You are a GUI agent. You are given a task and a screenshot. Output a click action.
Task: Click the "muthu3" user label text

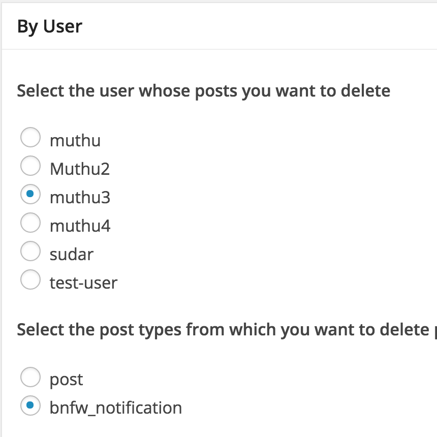pyautogui.click(x=80, y=197)
